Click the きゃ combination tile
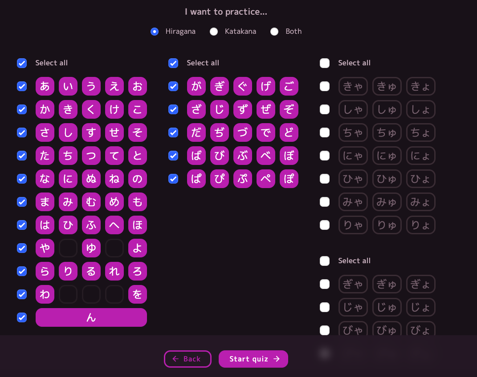 point(353,86)
